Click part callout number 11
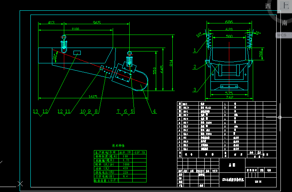This screenshot has width=292, height=192. tap(68, 111)
